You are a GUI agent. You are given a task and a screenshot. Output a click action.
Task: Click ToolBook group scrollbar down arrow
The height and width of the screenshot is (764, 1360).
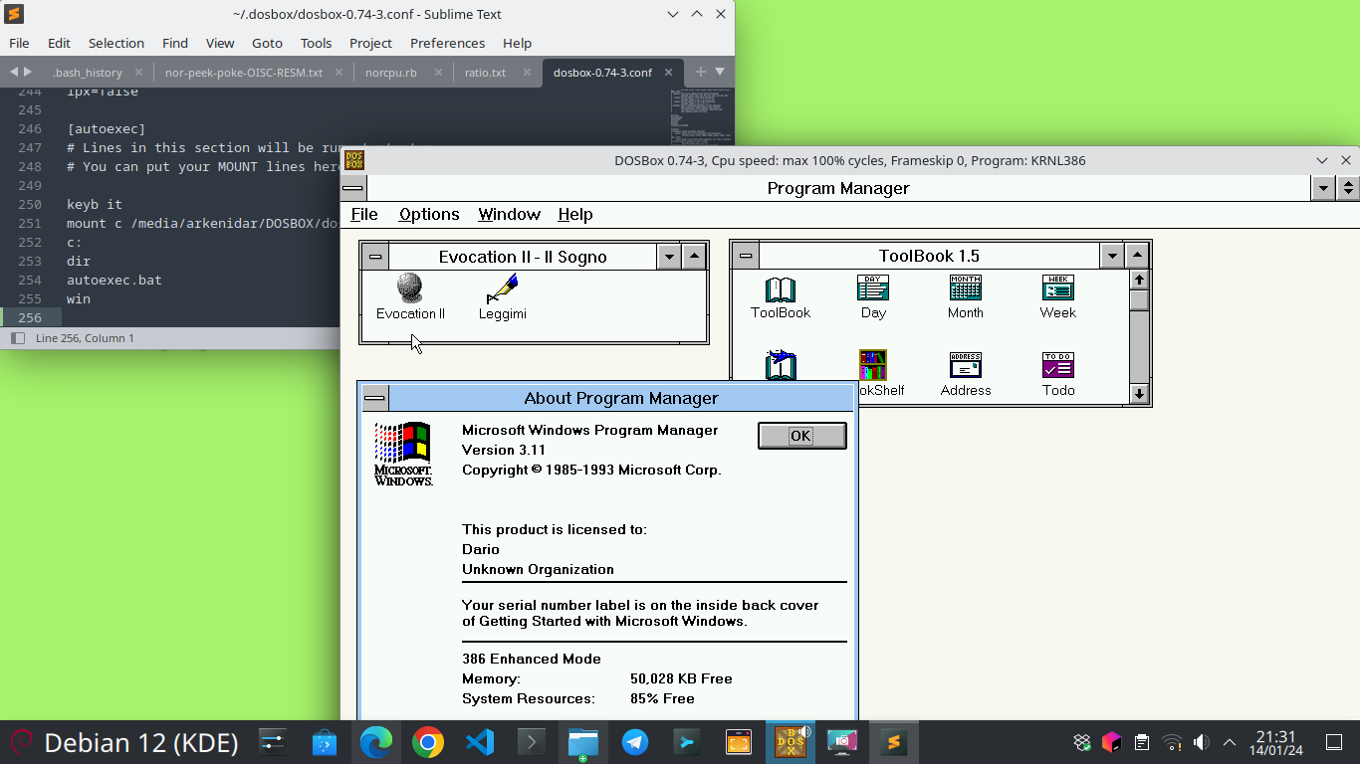1139,394
